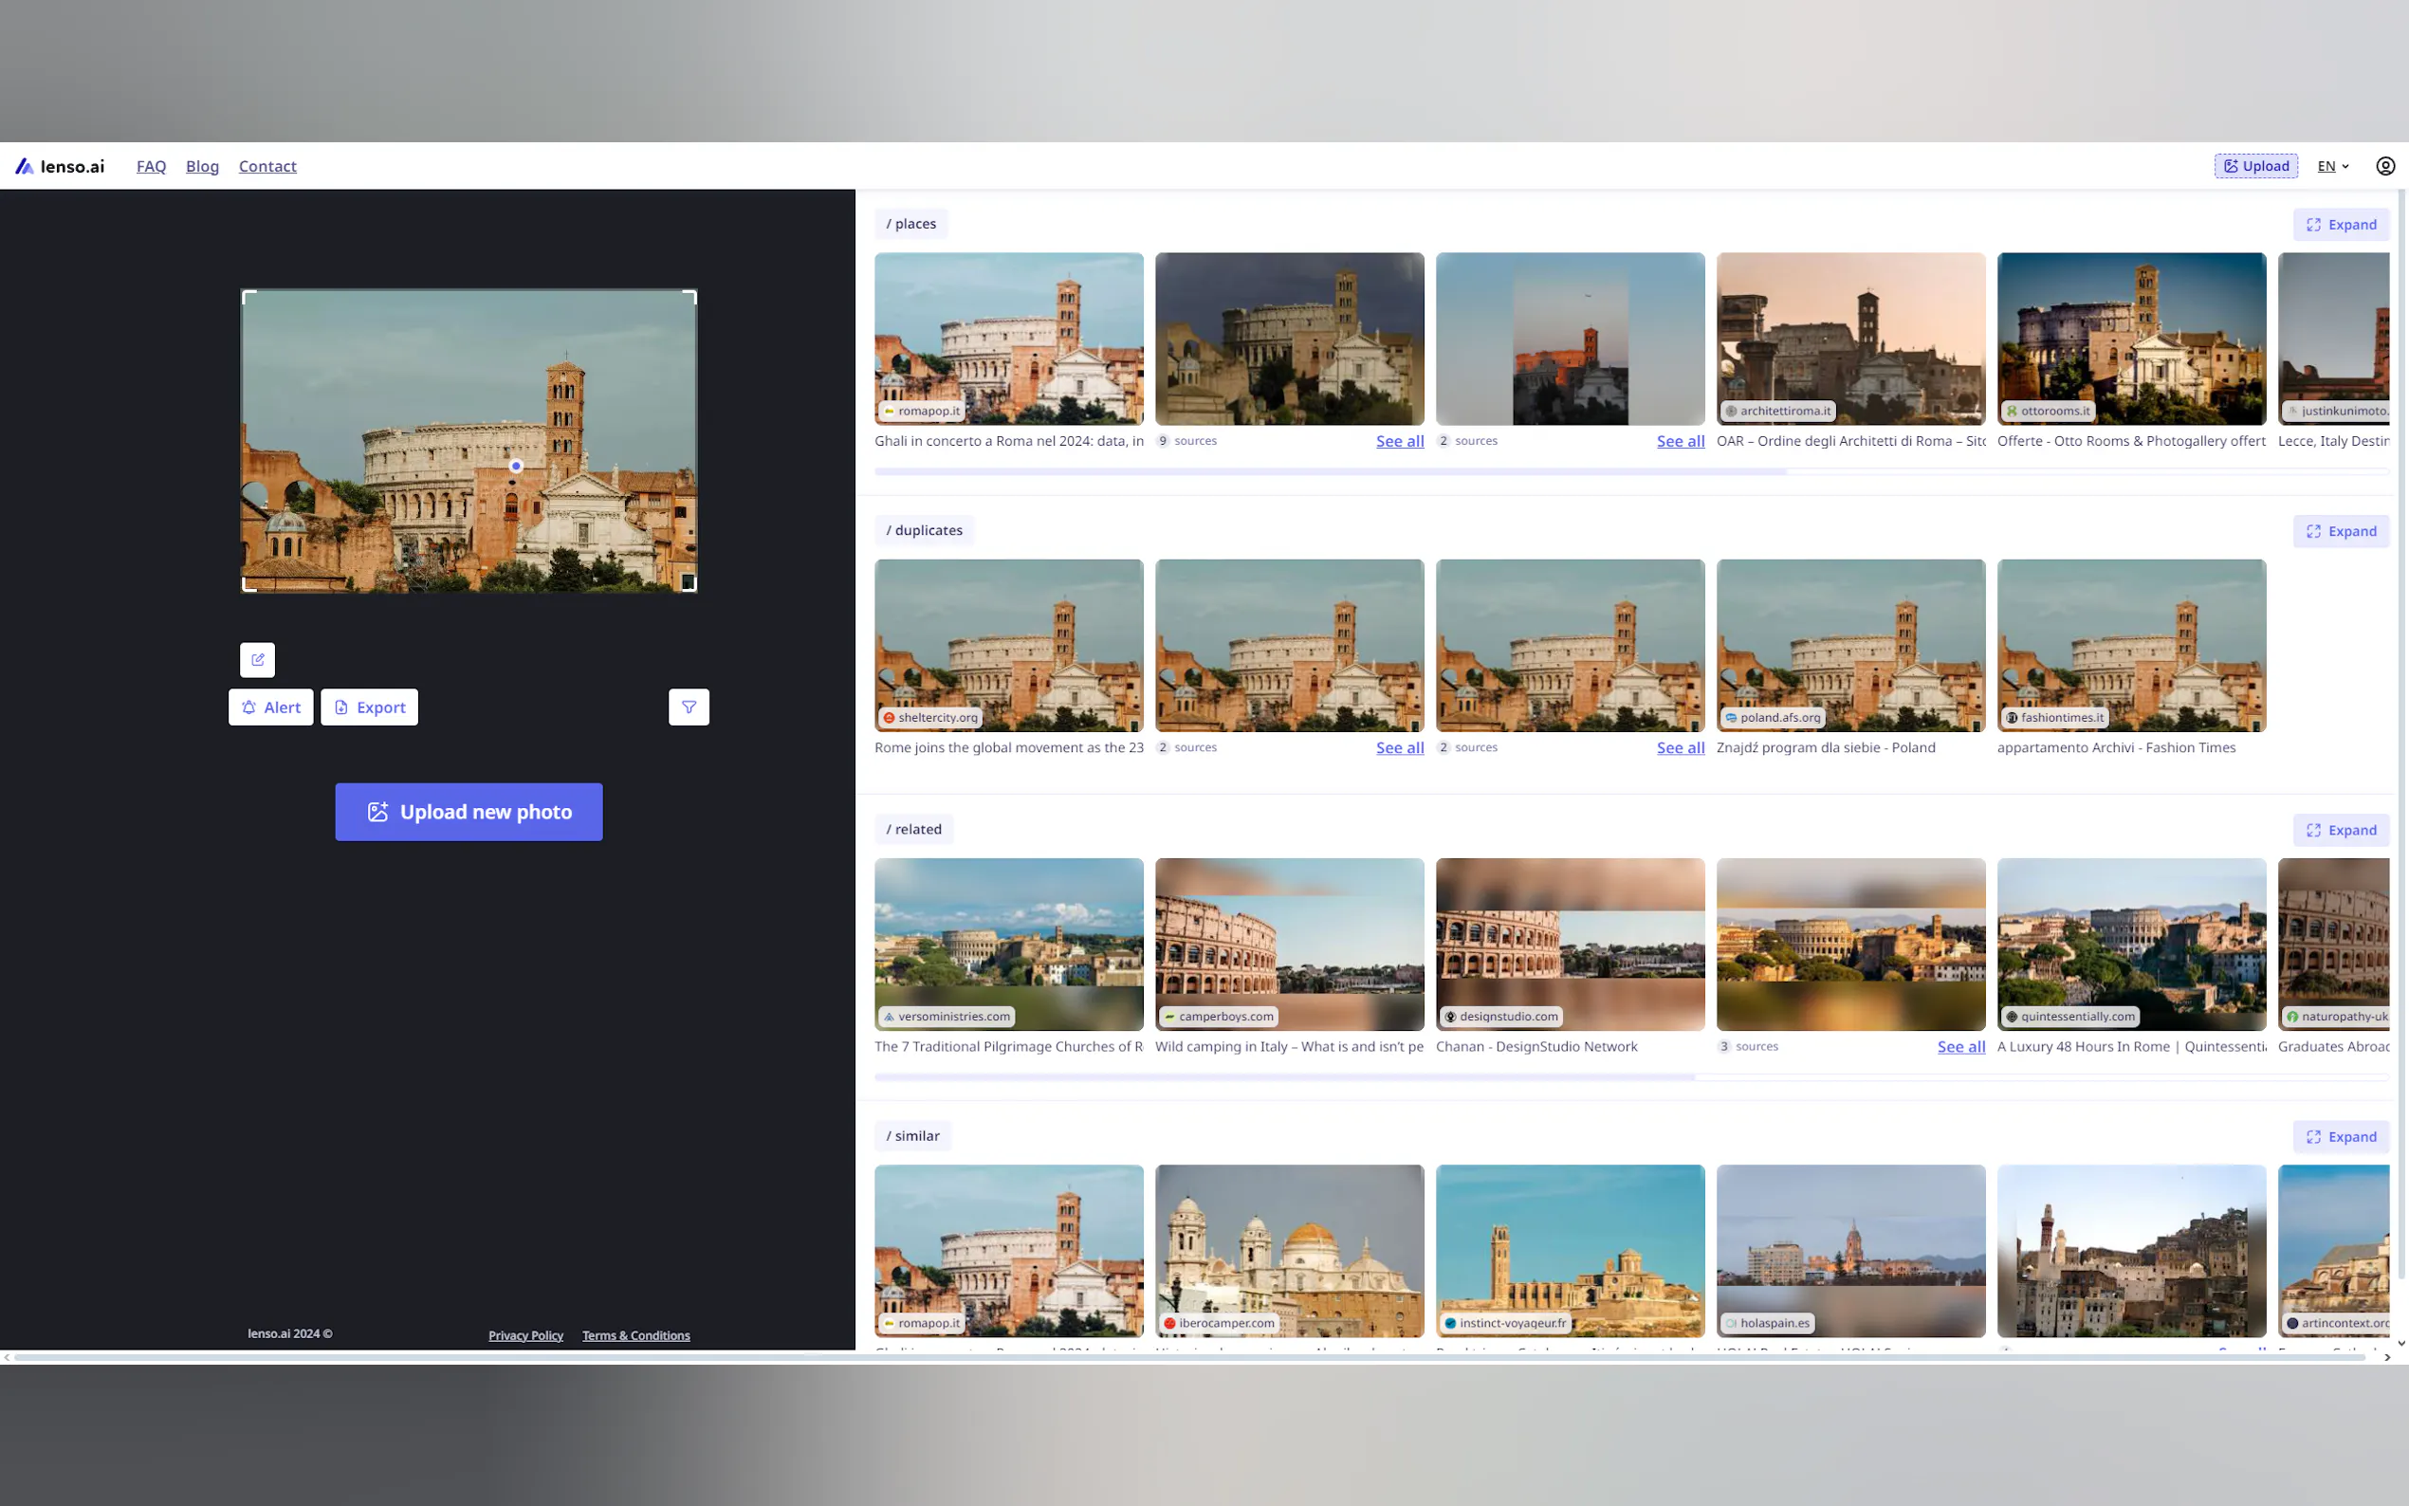Go to the Contact page

click(267, 166)
